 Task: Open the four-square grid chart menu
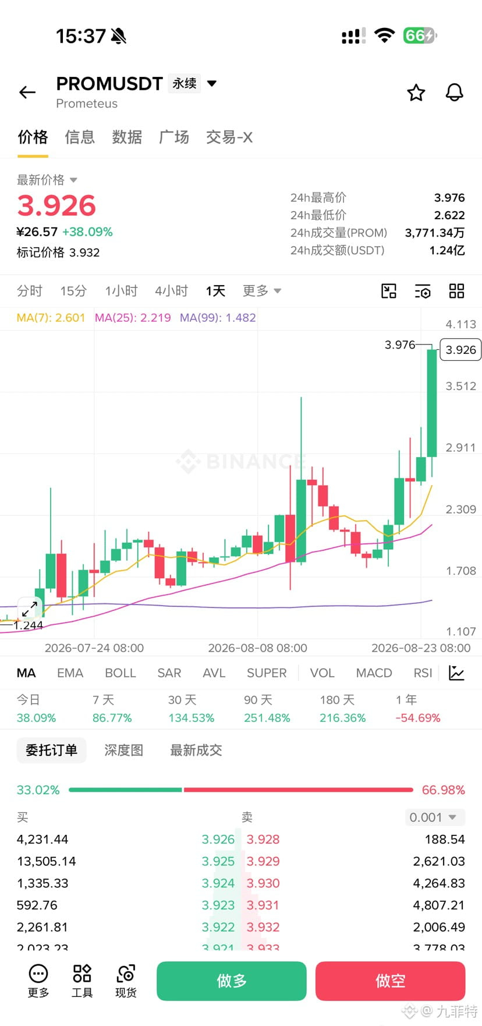coord(456,291)
